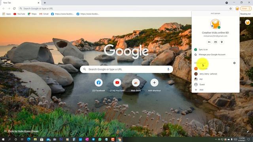This screenshot has width=253, height=142.
Task: Open the Mail app from taskbar
Action: pyautogui.click(x=48, y=139)
